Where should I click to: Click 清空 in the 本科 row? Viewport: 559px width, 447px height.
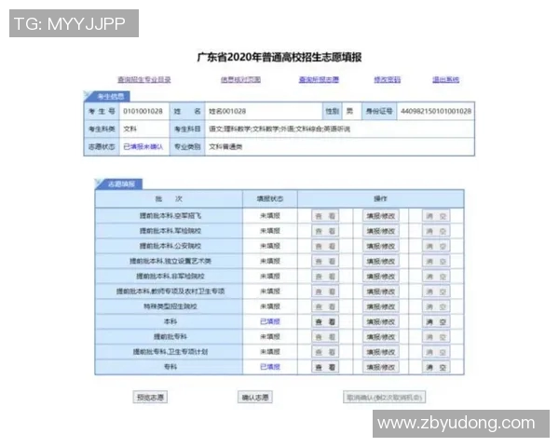pos(436,322)
